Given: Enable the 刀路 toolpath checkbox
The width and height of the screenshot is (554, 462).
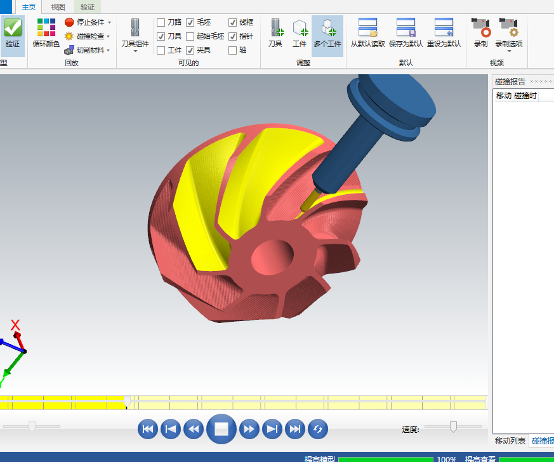Looking at the screenshot, I should point(161,22).
